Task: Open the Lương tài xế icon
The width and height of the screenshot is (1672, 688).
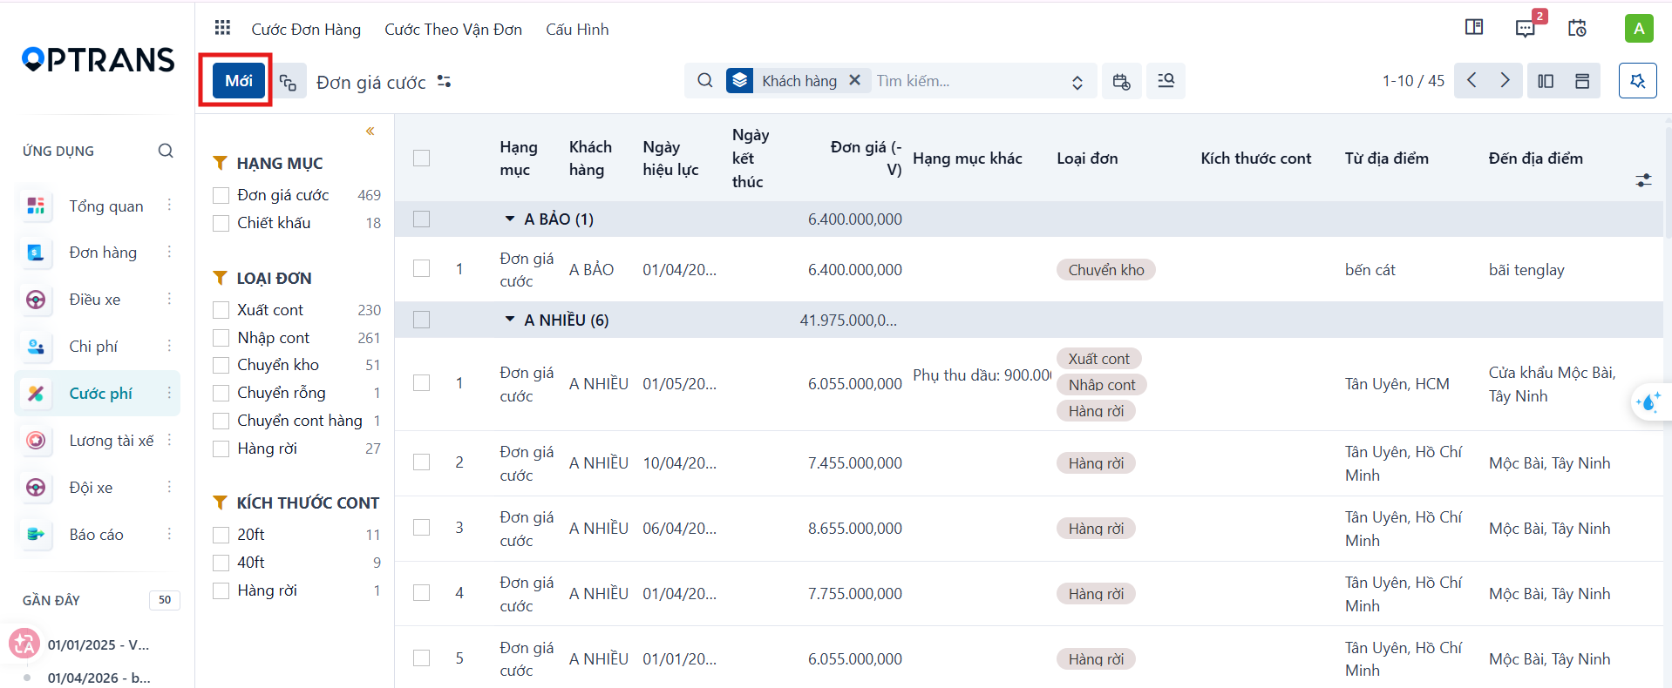Action: point(36,441)
